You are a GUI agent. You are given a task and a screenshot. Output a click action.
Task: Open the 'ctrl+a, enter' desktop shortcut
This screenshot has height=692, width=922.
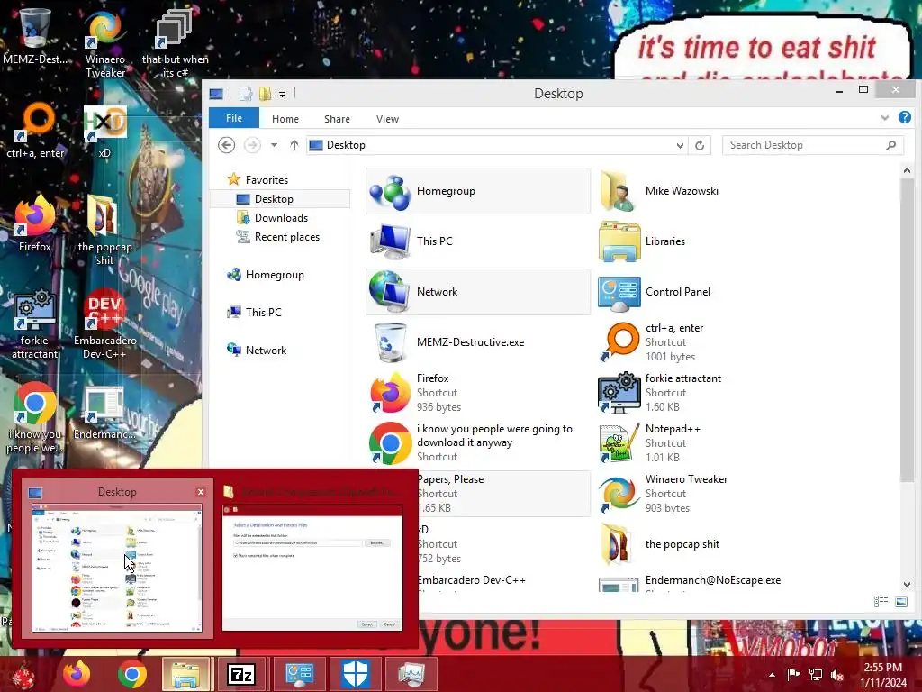(x=35, y=131)
